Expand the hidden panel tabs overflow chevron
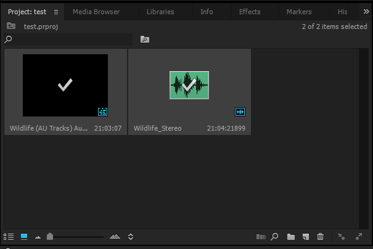Viewport: 373px width, 249px height. [x=366, y=11]
